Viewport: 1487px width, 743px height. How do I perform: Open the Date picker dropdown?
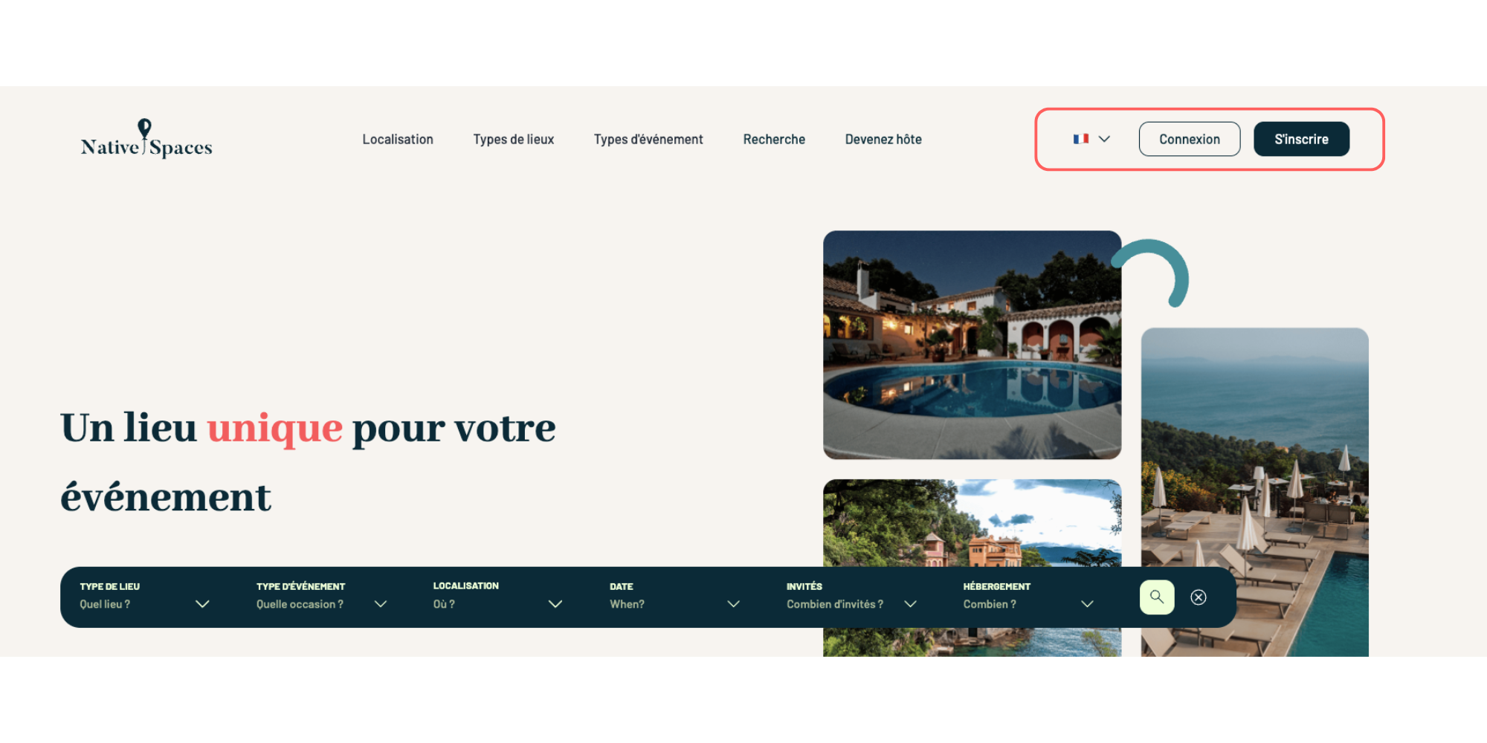pos(675,596)
